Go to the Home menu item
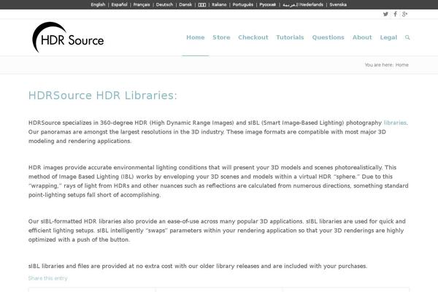The width and height of the screenshot is (438, 292). click(x=196, y=37)
